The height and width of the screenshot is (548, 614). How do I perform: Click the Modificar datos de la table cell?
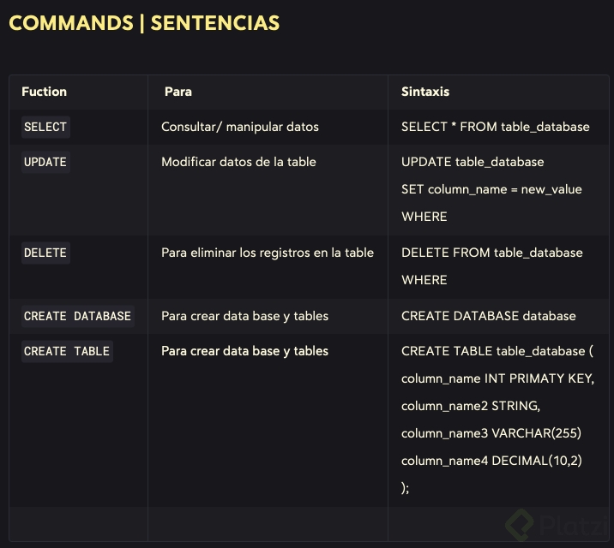[x=238, y=162]
